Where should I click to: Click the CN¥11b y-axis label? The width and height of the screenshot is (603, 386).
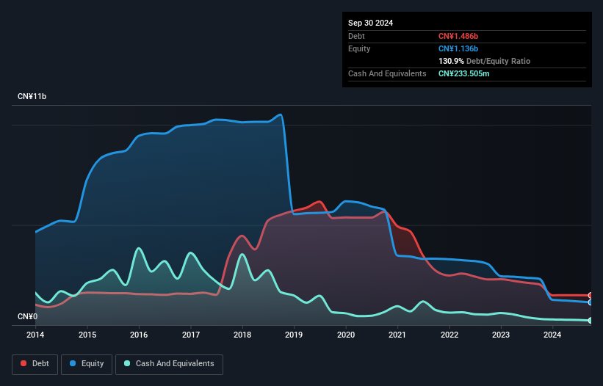[x=32, y=96]
